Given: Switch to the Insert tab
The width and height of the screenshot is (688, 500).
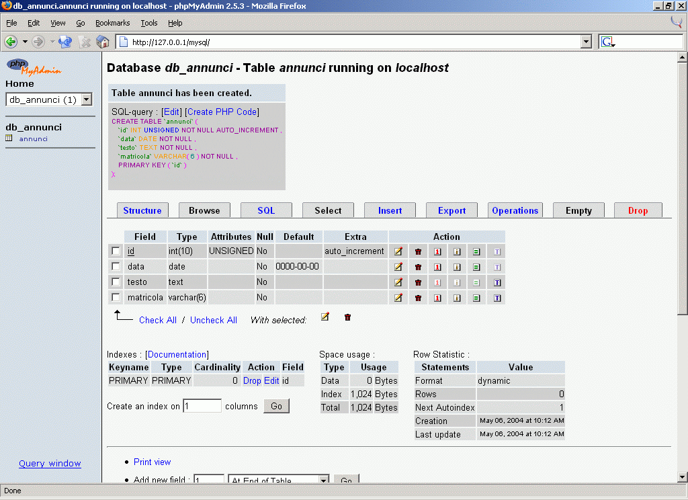Looking at the screenshot, I should tap(390, 210).
